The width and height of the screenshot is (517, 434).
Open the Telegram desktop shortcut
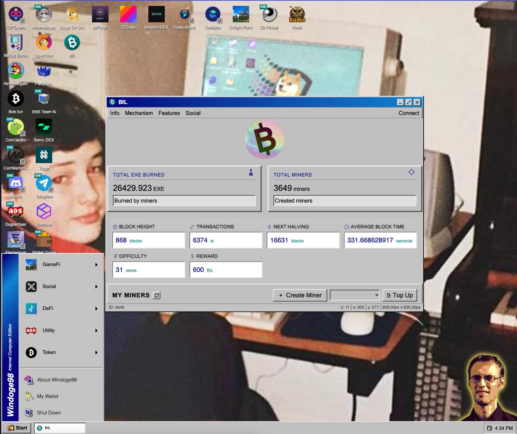(x=44, y=184)
